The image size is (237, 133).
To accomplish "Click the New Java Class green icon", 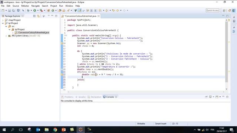I will pos(53,10).
